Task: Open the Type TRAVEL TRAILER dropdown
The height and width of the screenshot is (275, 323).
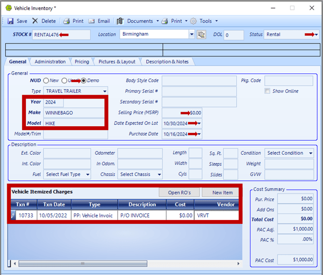Action: click(105, 91)
